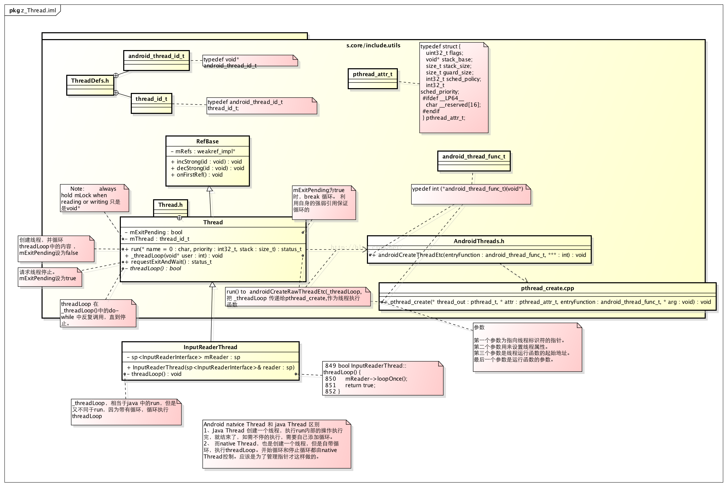Click the 'mThread : thread_id_t' attribute

point(157,239)
